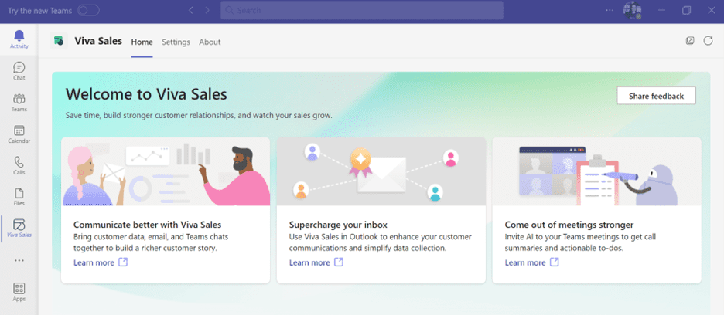Open Learn more for Communicate better card

[x=94, y=262]
